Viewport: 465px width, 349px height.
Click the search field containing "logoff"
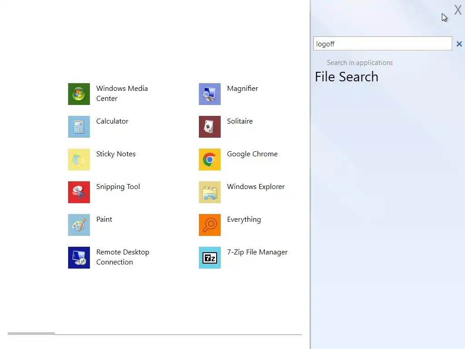coord(382,44)
